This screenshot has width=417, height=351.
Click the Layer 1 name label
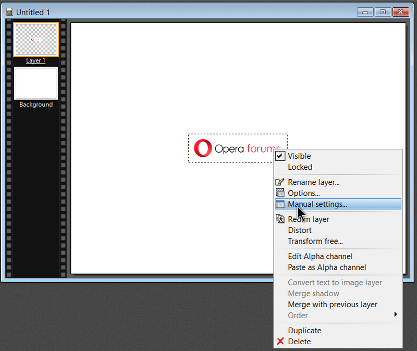(36, 61)
